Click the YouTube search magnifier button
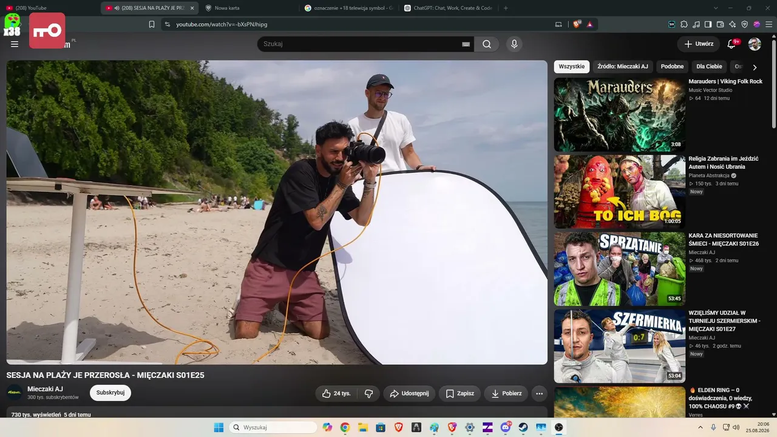Screen dimensions: 777x437 tap(487, 44)
